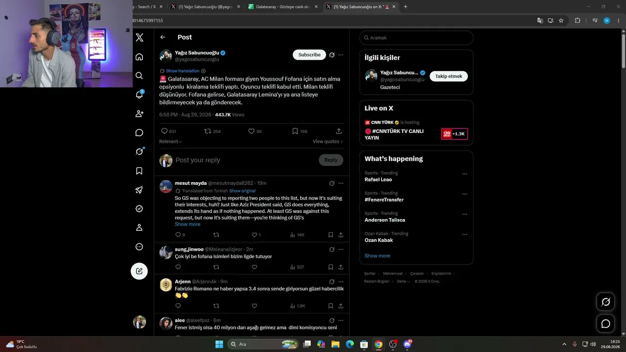Open the Chat bubble icon in X sidebar
Image resolution: width=626 pixels, height=352 pixels.
click(139, 132)
